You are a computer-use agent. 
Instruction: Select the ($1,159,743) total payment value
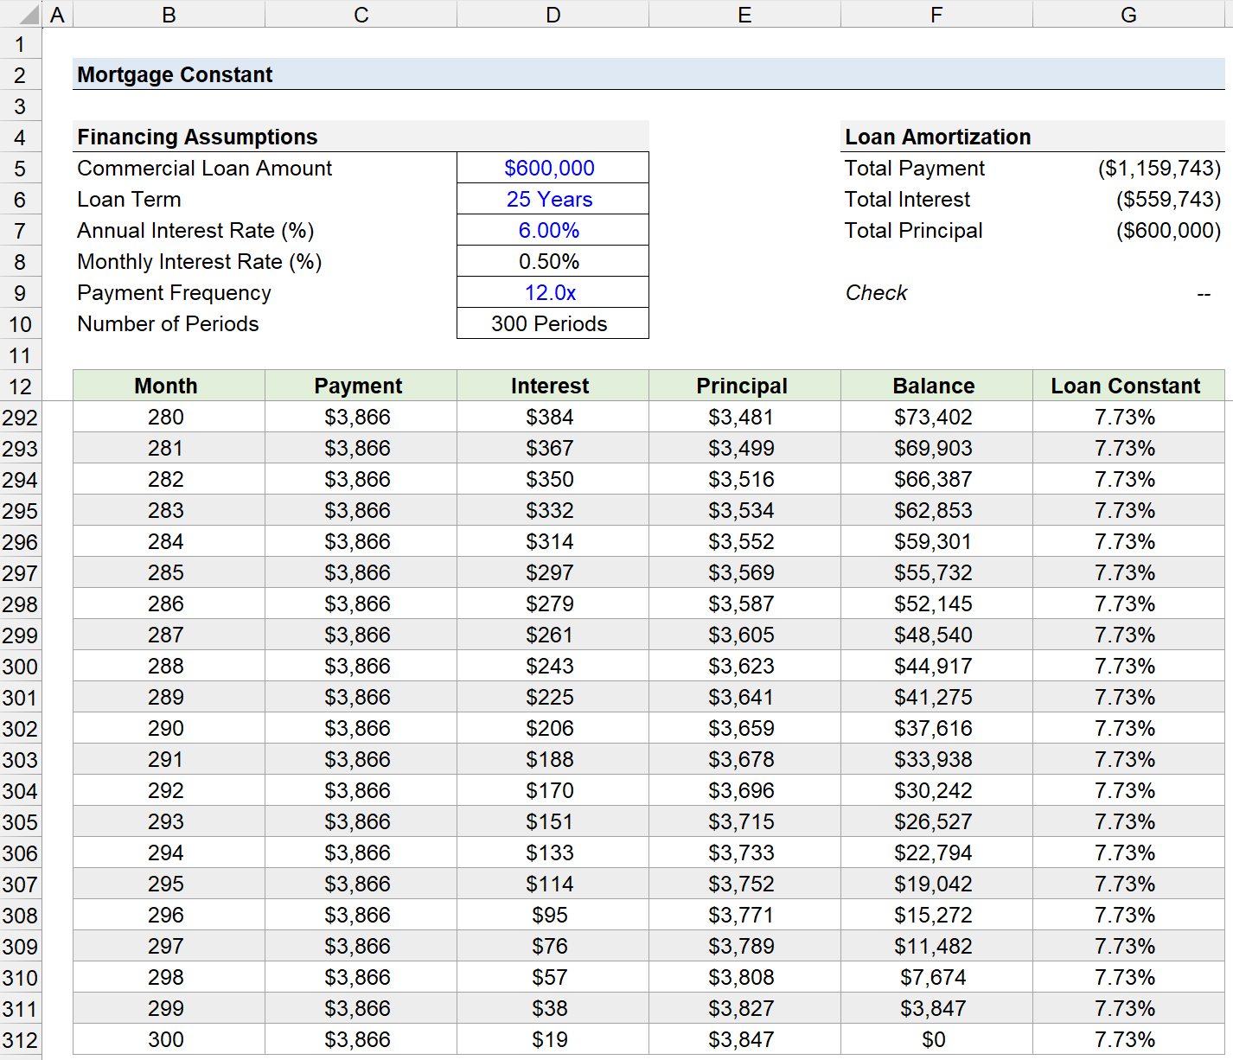pyautogui.click(x=1129, y=169)
